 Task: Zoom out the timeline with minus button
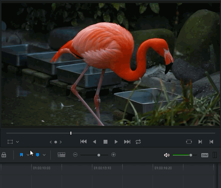(x=75, y=155)
